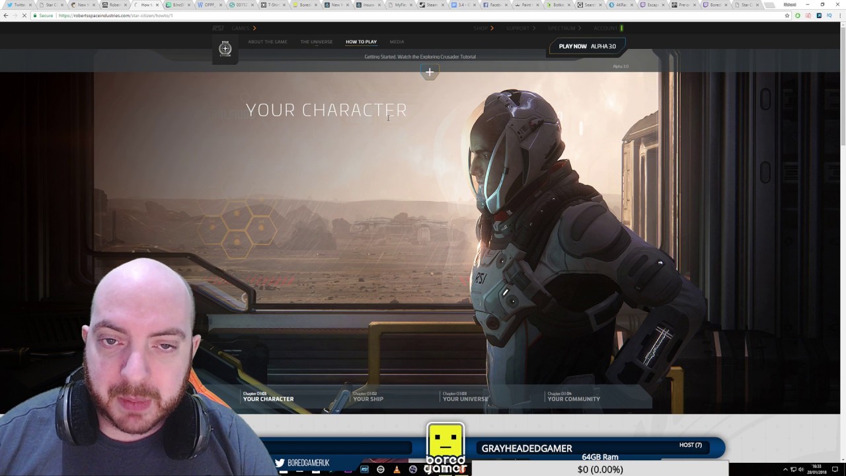
Task: Close the How to Play browser tab
Action: (x=157, y=5)
